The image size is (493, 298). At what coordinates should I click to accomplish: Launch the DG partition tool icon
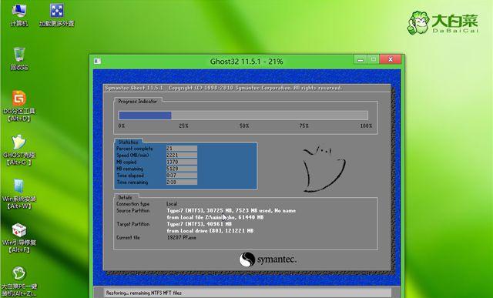(x=19, y=106)
